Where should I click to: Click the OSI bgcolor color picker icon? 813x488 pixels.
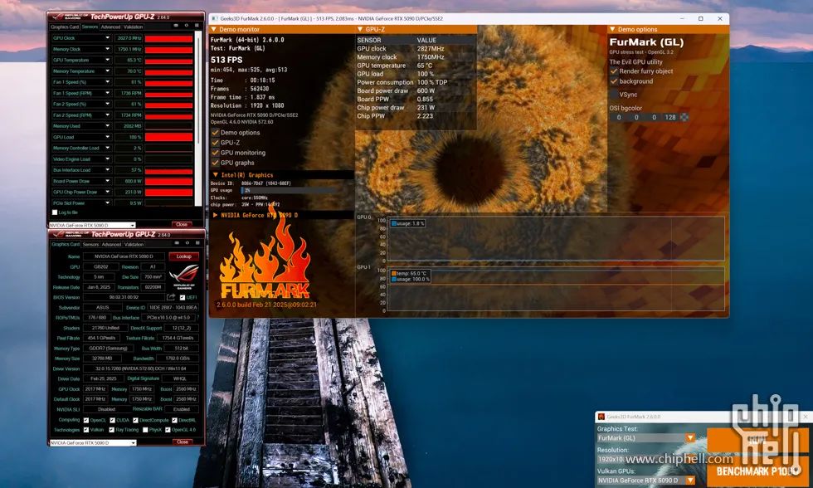pyautogui.click(x=684, y=117)
